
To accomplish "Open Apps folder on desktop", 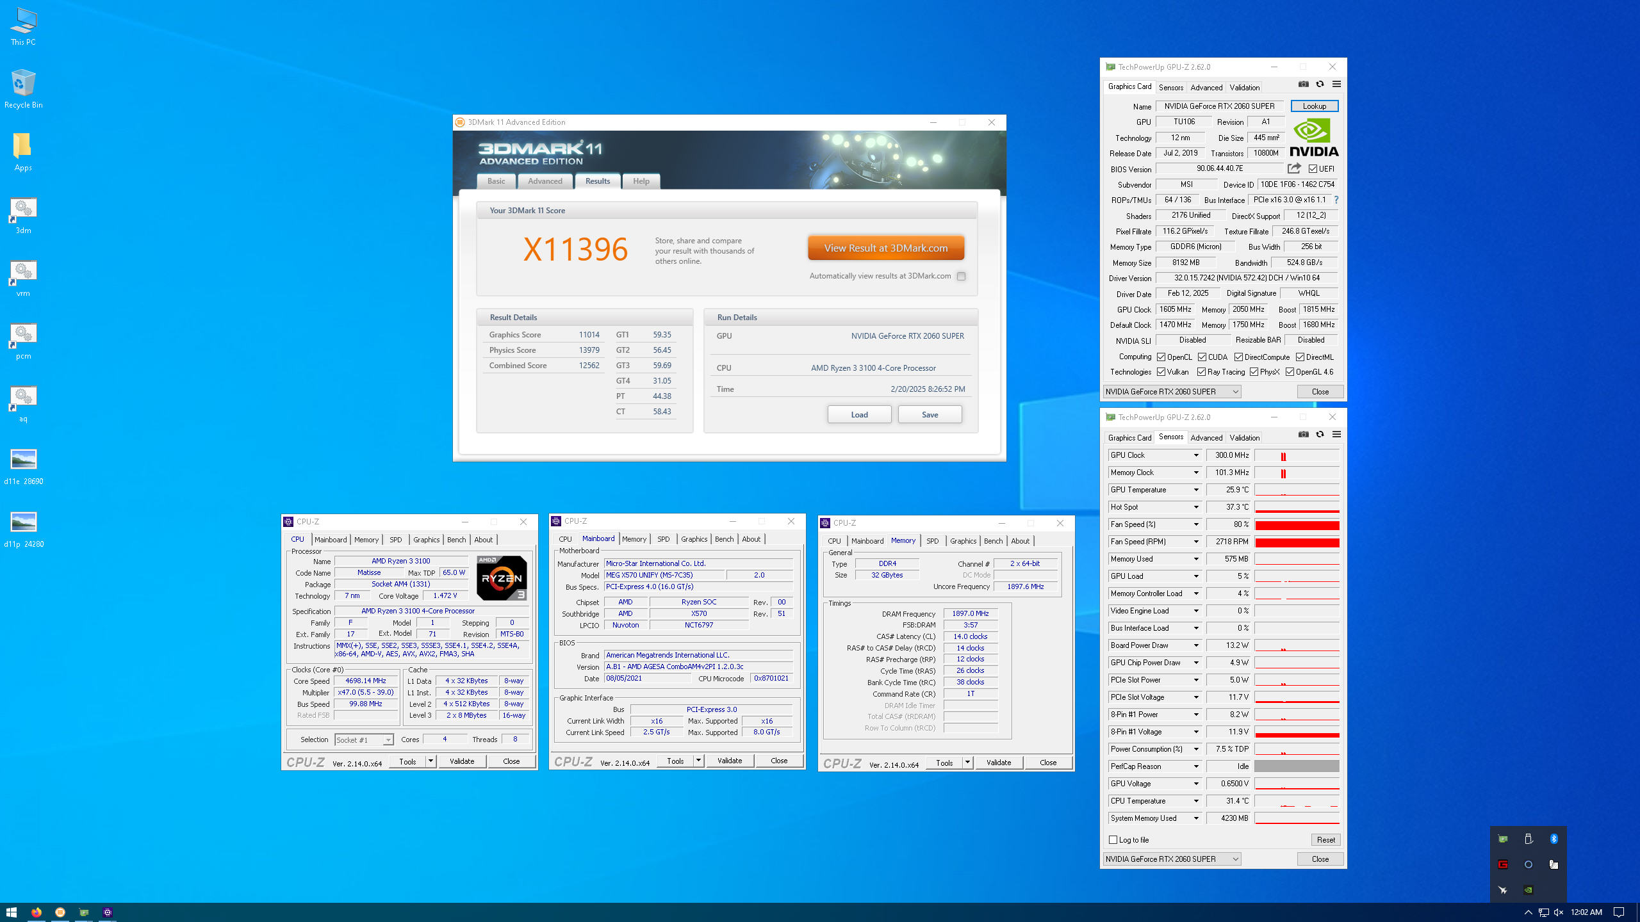I will (x=23, y=152).
